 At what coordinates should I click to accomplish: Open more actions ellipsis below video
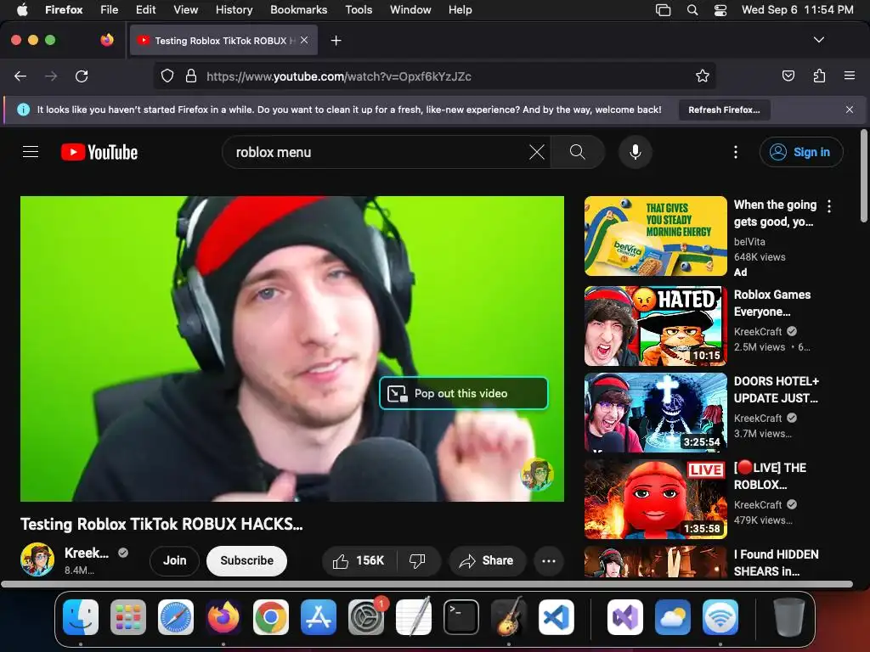point(549,561)
